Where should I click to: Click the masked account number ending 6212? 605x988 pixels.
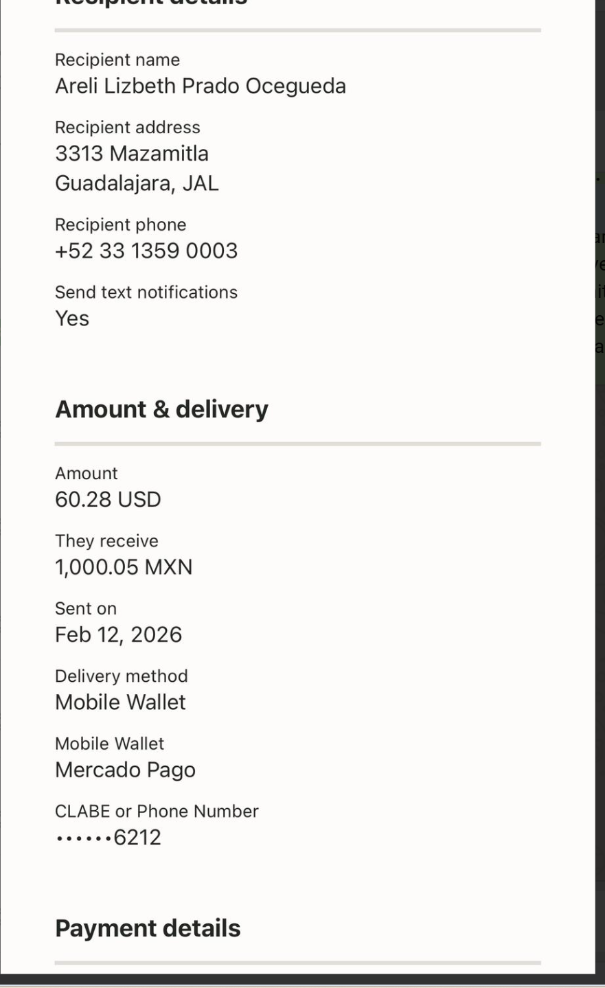[108, 838]
